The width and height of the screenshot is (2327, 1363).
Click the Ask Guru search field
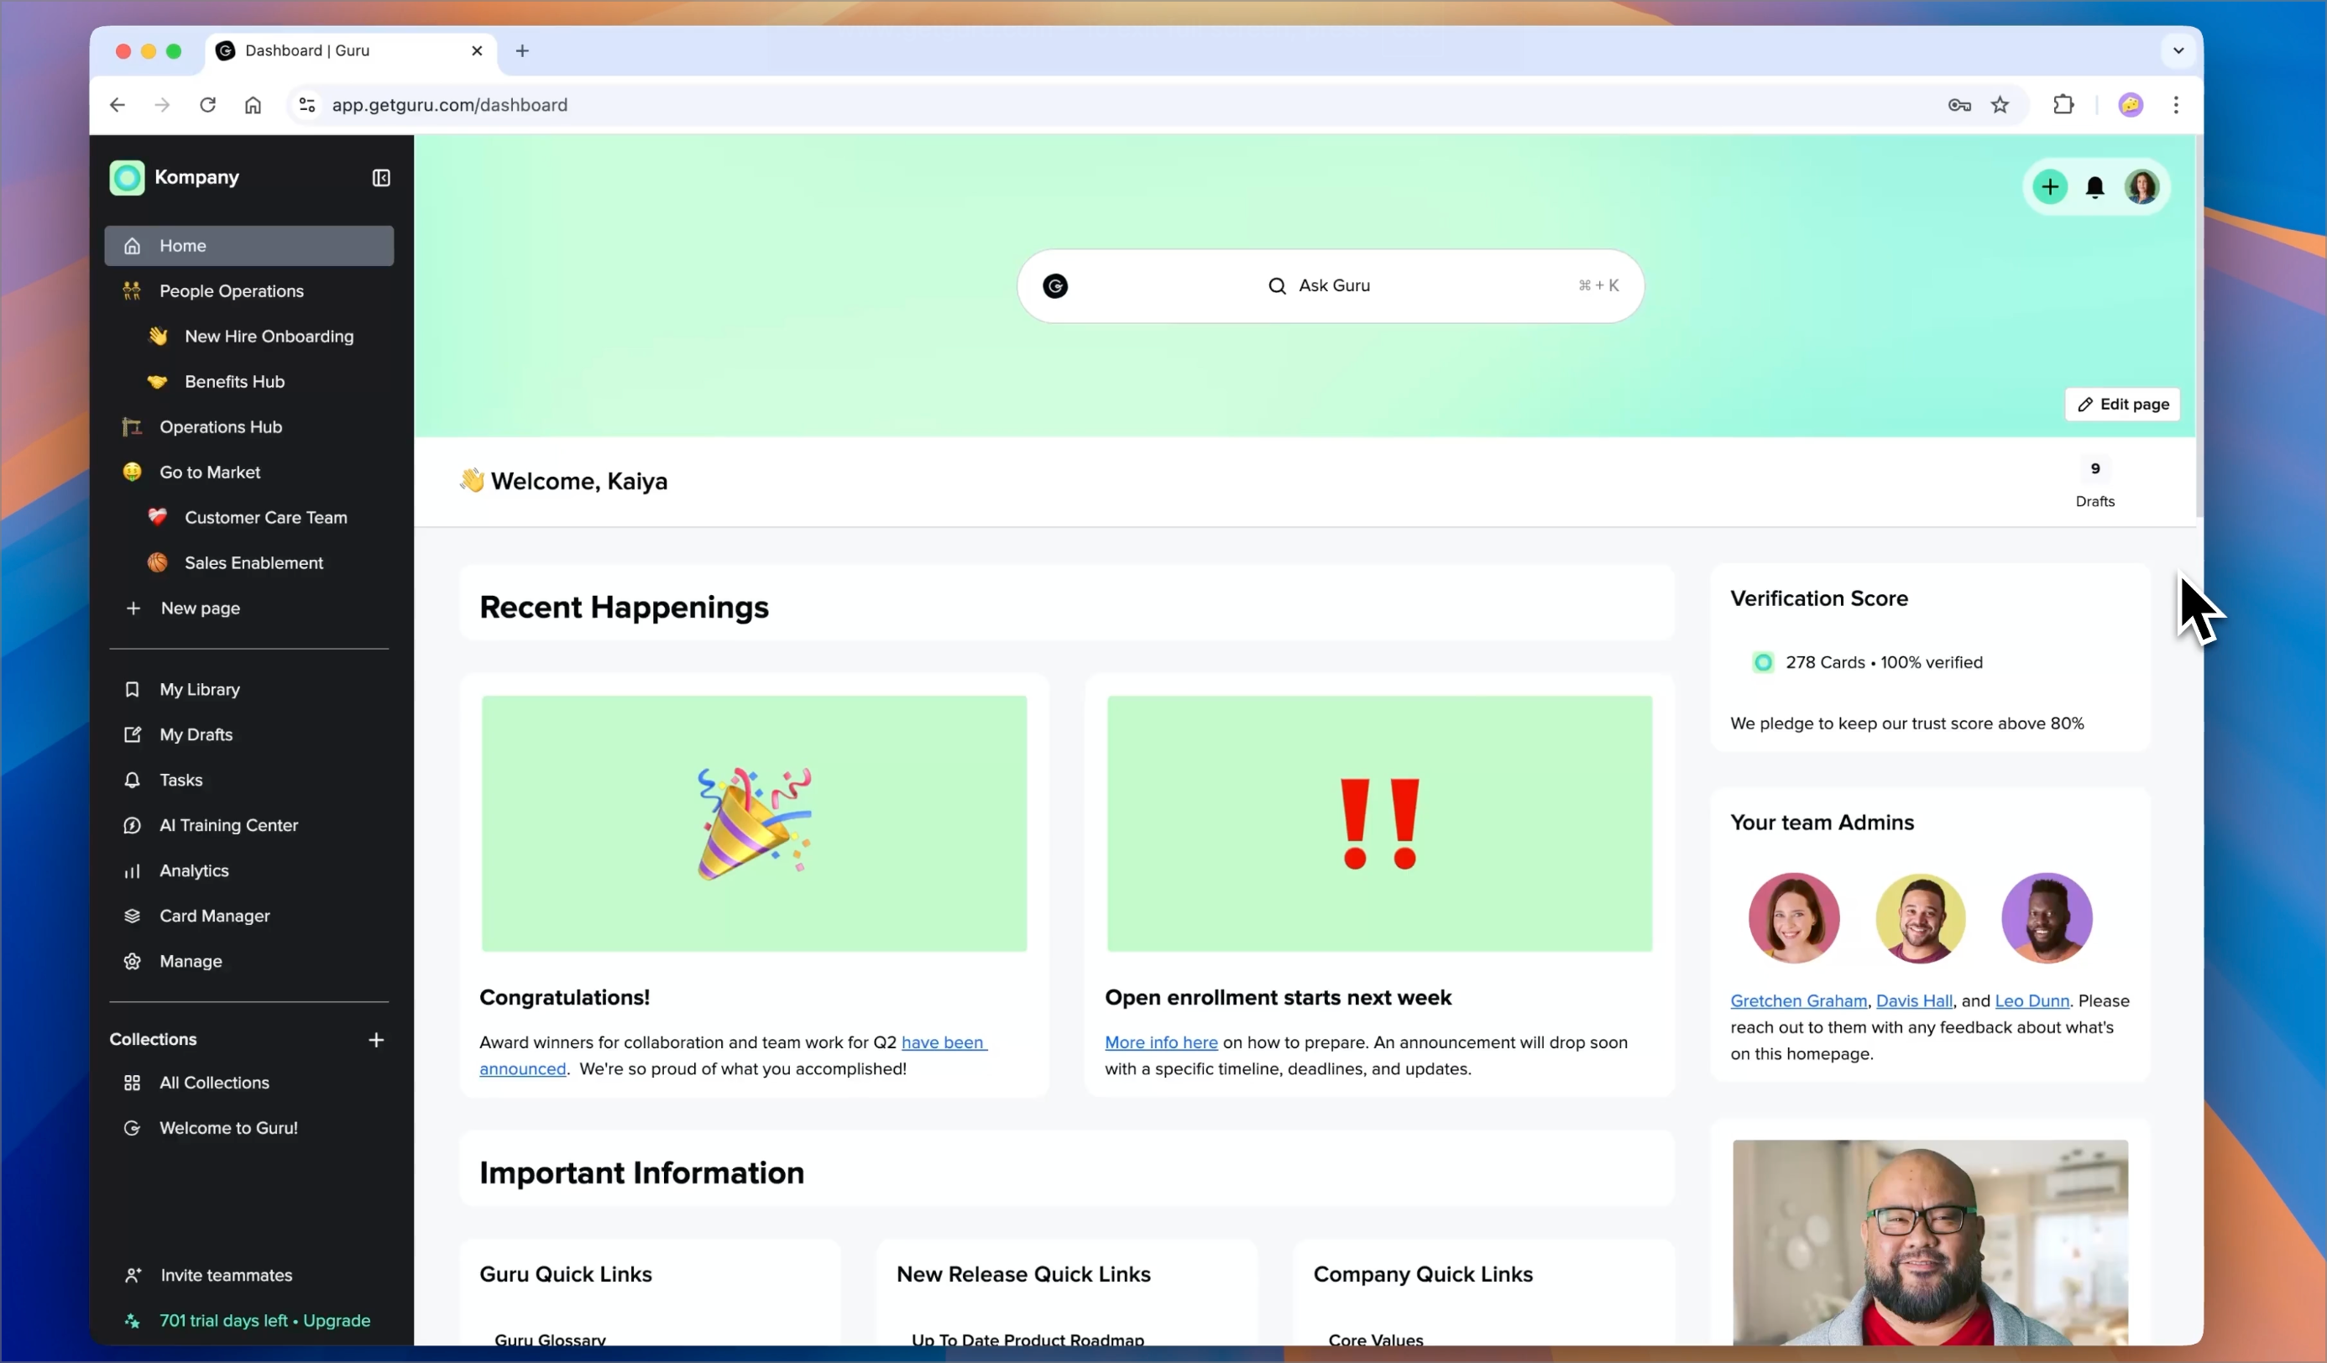(1331, 286)
